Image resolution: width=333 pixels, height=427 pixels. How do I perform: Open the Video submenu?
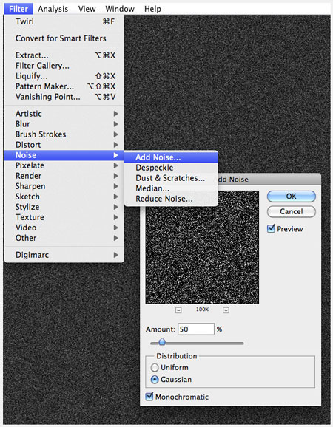click(64, 228)
